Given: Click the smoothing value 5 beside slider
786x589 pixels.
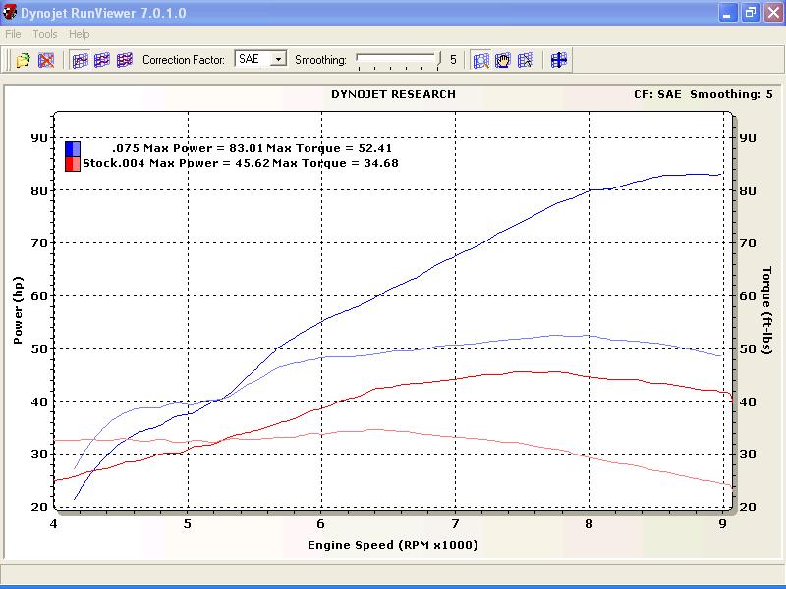Looking at the screenshot, I should [x=453, y=60].
